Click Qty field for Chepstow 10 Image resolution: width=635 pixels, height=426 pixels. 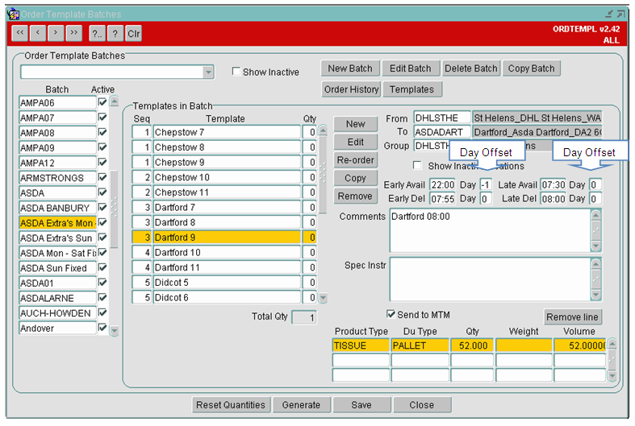[309, 177]
